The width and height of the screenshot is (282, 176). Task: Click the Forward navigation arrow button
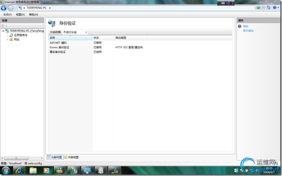coord(11,8)
